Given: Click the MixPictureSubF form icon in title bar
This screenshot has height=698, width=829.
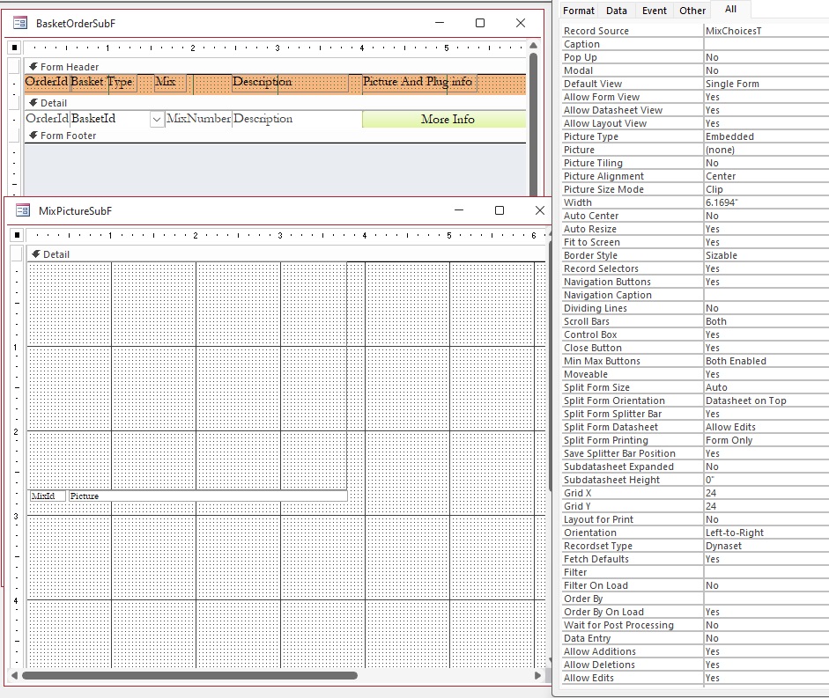Looking at the screenshot, I should [x=23, y=211].
